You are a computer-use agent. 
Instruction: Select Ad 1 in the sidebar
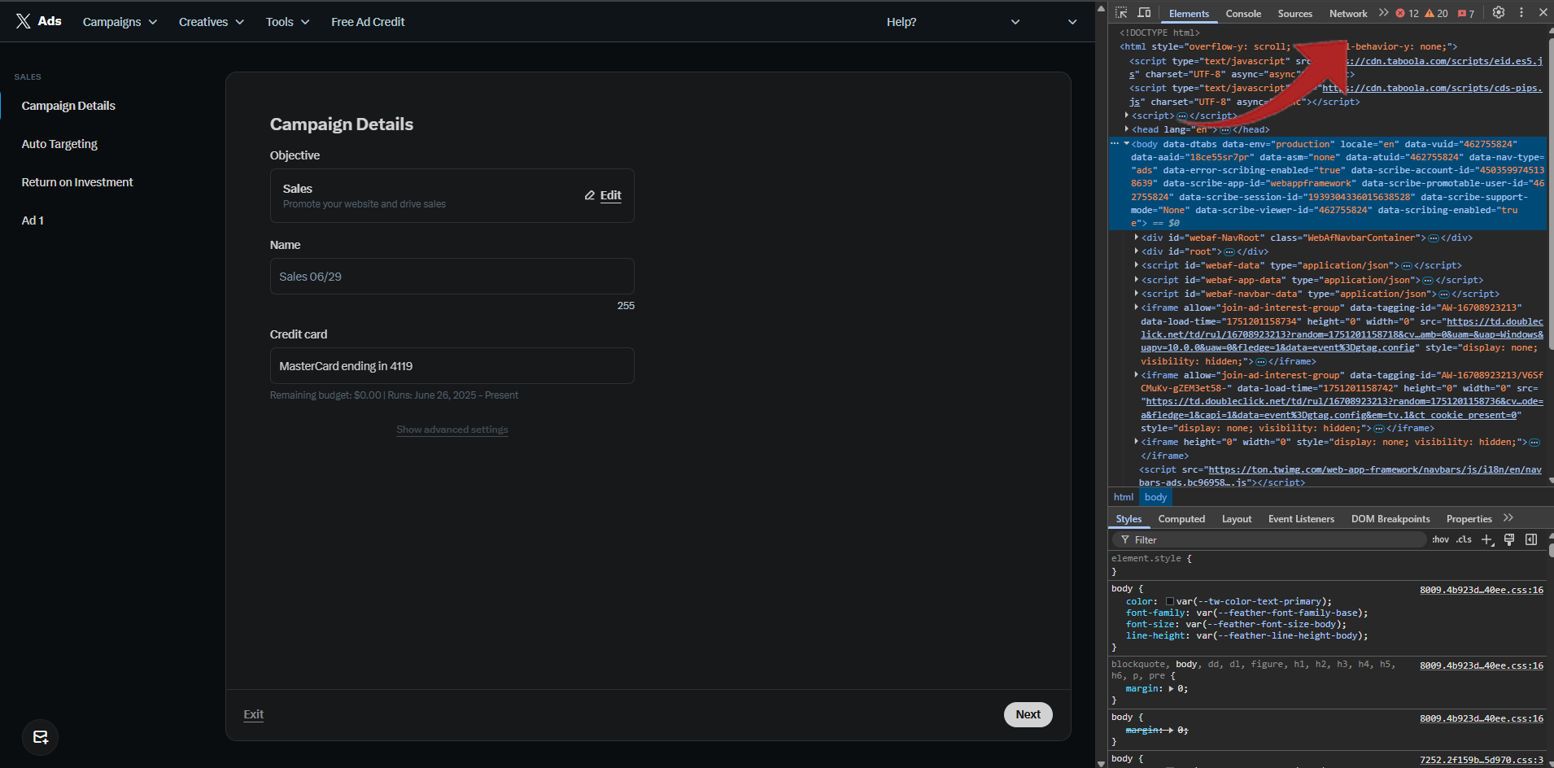(x=33, y=220)
